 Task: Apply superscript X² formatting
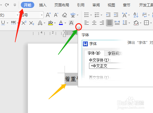click(24, 23)
